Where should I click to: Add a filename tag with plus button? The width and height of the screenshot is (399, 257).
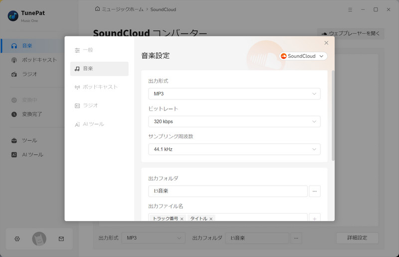coord(315,219)
